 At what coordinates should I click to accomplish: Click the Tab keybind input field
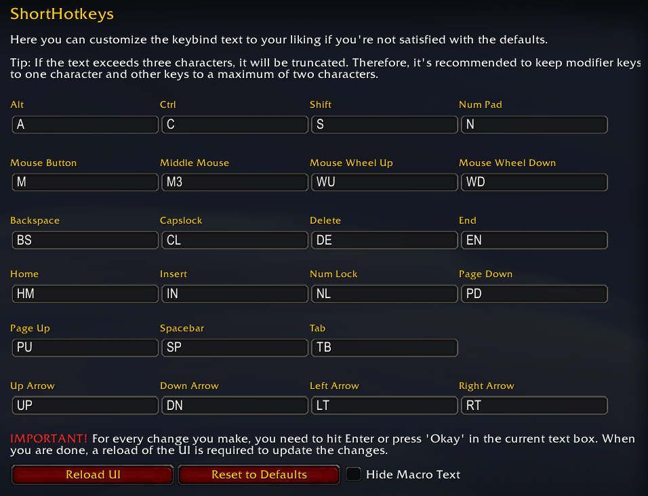point(384,348)
